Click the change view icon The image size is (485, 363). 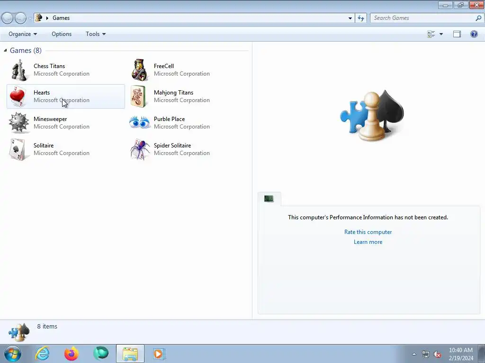431,34
